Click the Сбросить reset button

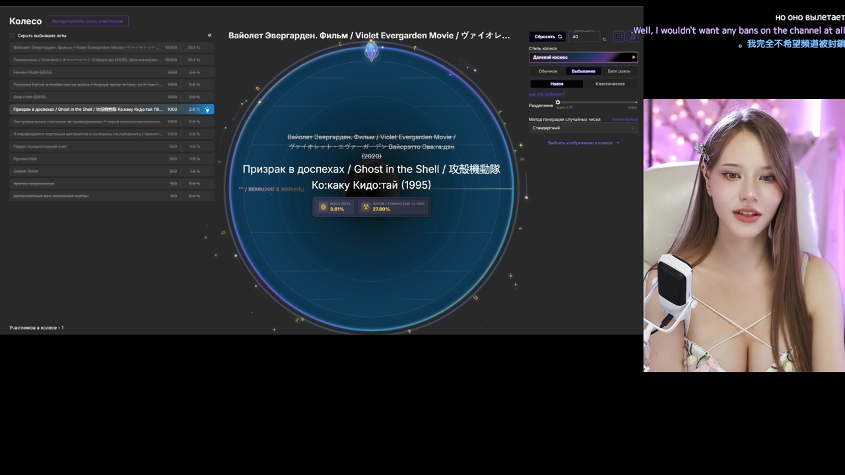(548, 37)
